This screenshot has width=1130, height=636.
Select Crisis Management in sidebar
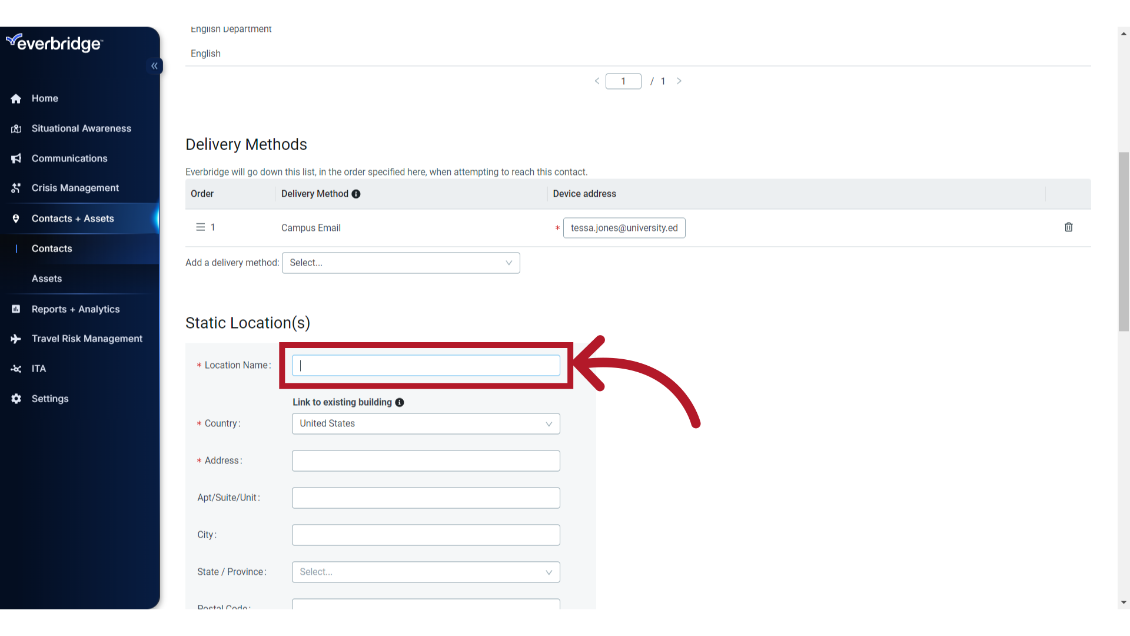[75, 187]
